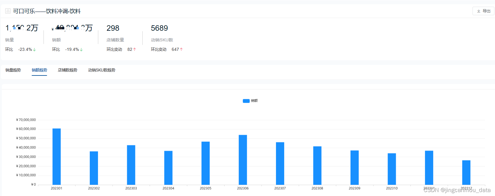This screenshot has width=495, height=196.
Task: Click the ¥10,000,000 axis label
Action: [x=26, y=175]
